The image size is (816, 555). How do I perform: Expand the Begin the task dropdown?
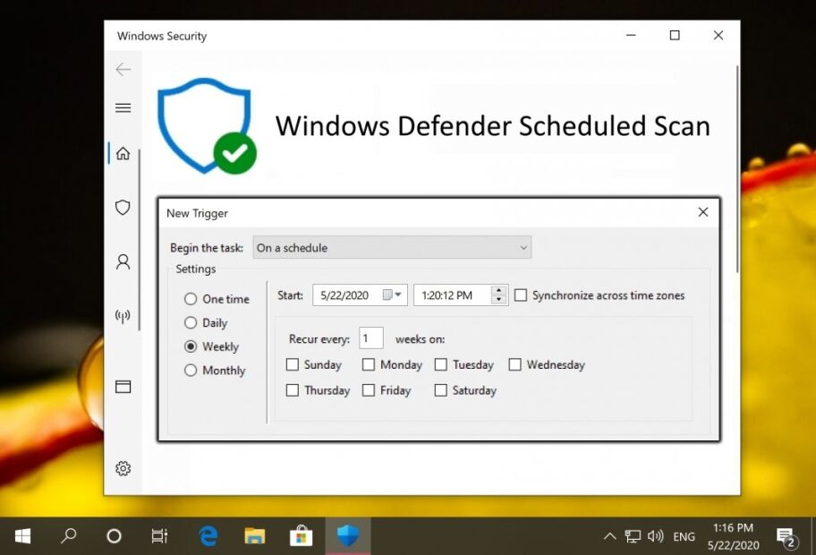(x=392, y=248)
